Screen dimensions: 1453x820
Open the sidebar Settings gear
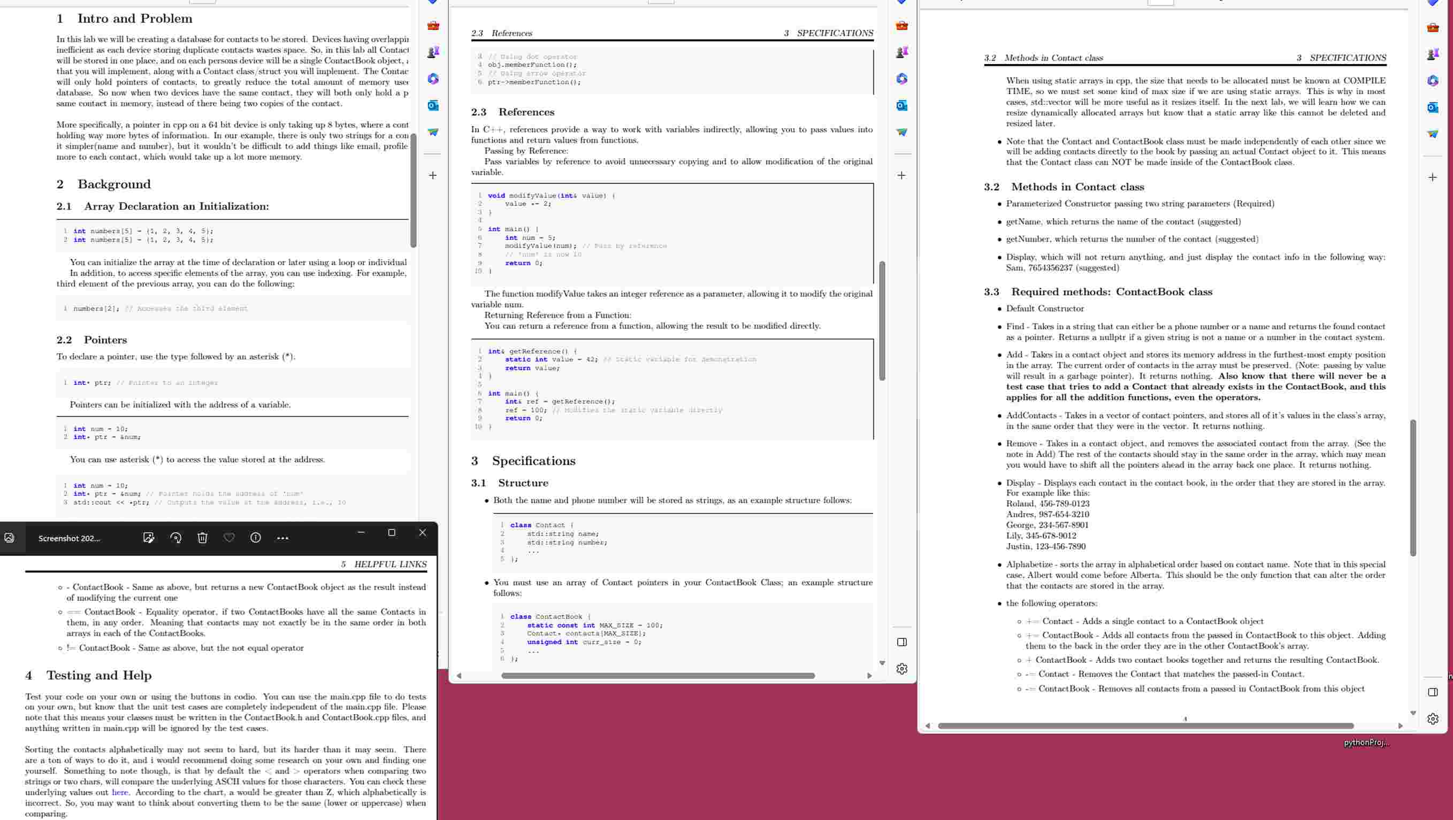coord(902,668)
